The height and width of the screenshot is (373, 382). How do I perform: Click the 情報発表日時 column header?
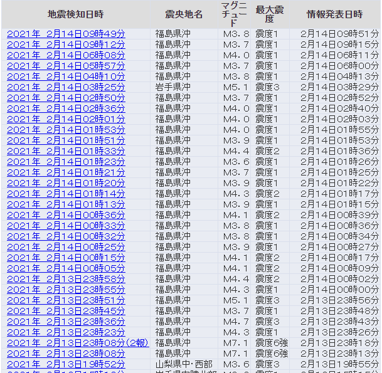[335, 14]
